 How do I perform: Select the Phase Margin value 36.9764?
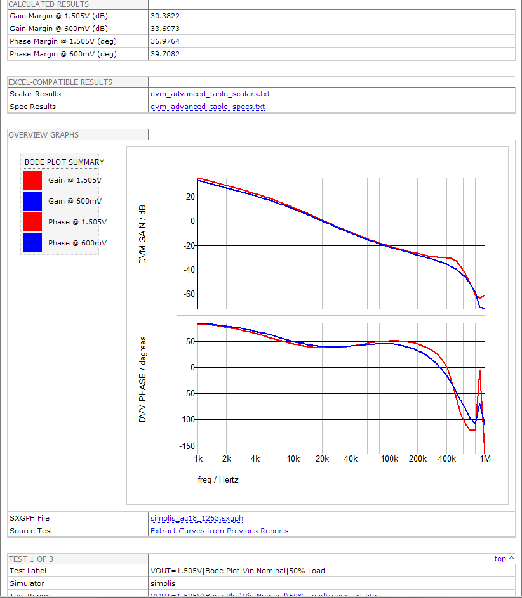(x=165, y=41)
